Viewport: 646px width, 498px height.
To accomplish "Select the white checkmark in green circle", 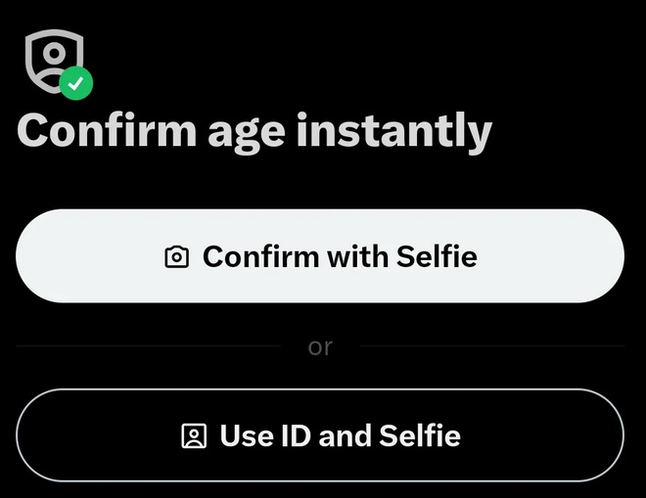I will [75, 83].
